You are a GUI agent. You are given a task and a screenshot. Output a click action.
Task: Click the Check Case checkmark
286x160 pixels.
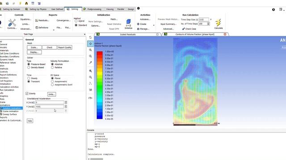[183, 29]
